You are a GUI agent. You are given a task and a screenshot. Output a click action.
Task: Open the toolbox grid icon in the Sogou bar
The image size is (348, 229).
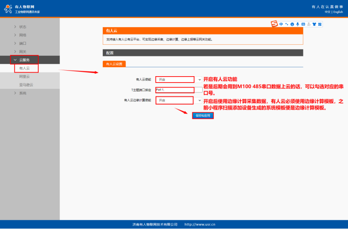[x=320, y=24]
